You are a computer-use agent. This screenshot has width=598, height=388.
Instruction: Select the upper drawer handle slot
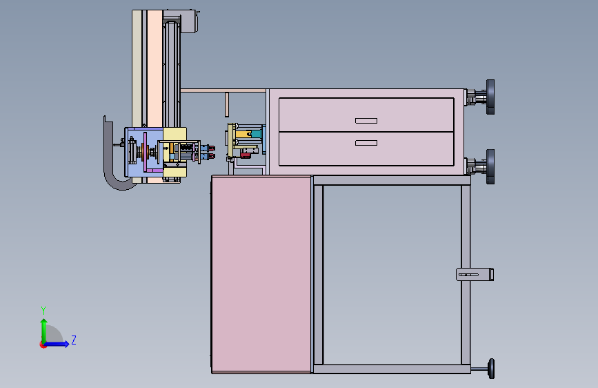(366, 121)
